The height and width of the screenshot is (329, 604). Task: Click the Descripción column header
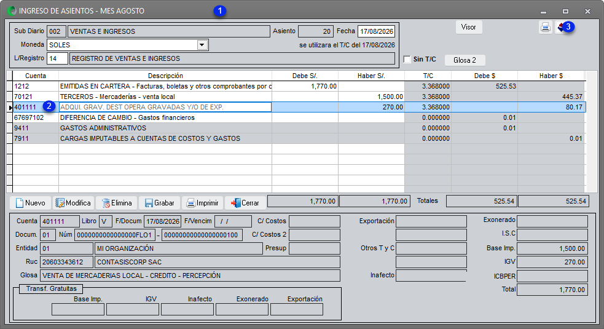(165, 76)
